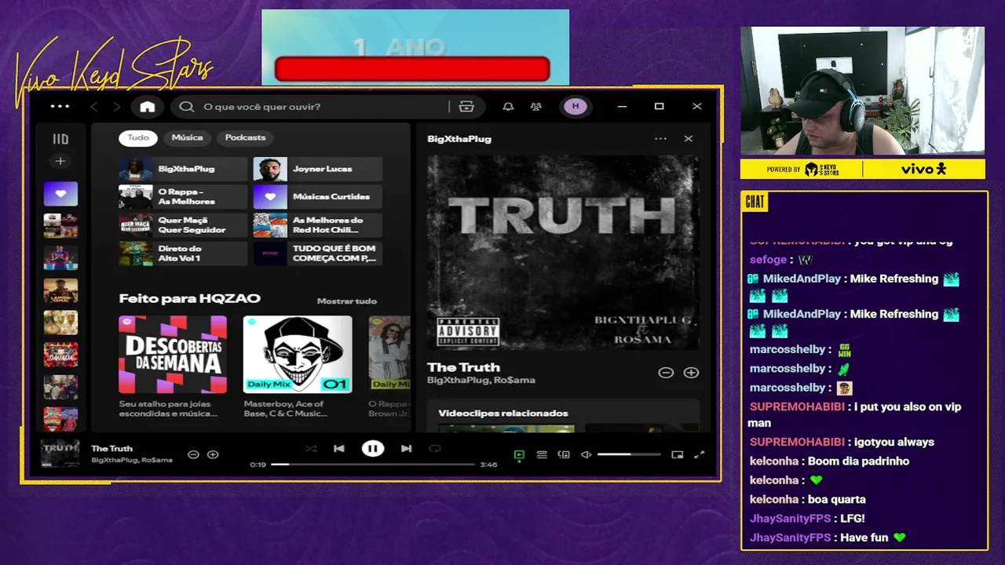
Task: Skip to next track
Action: click(406, 449)
